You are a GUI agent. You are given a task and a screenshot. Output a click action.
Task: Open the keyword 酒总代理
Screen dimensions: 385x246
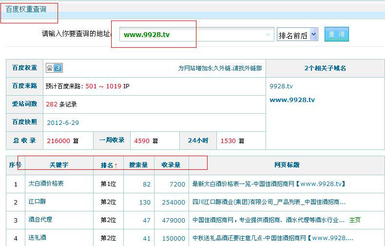pyautogui.click(x=40, y=220)
